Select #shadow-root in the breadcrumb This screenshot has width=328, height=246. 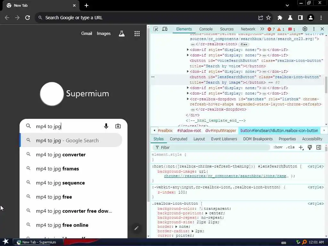click(189, 131)
